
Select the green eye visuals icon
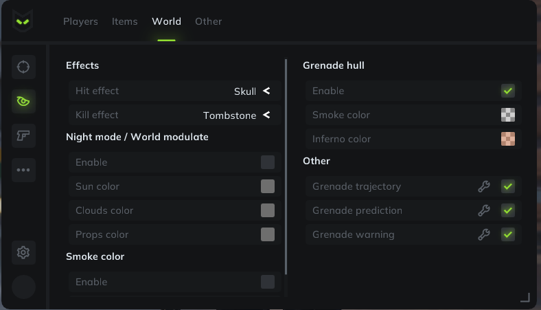[23, 101]
